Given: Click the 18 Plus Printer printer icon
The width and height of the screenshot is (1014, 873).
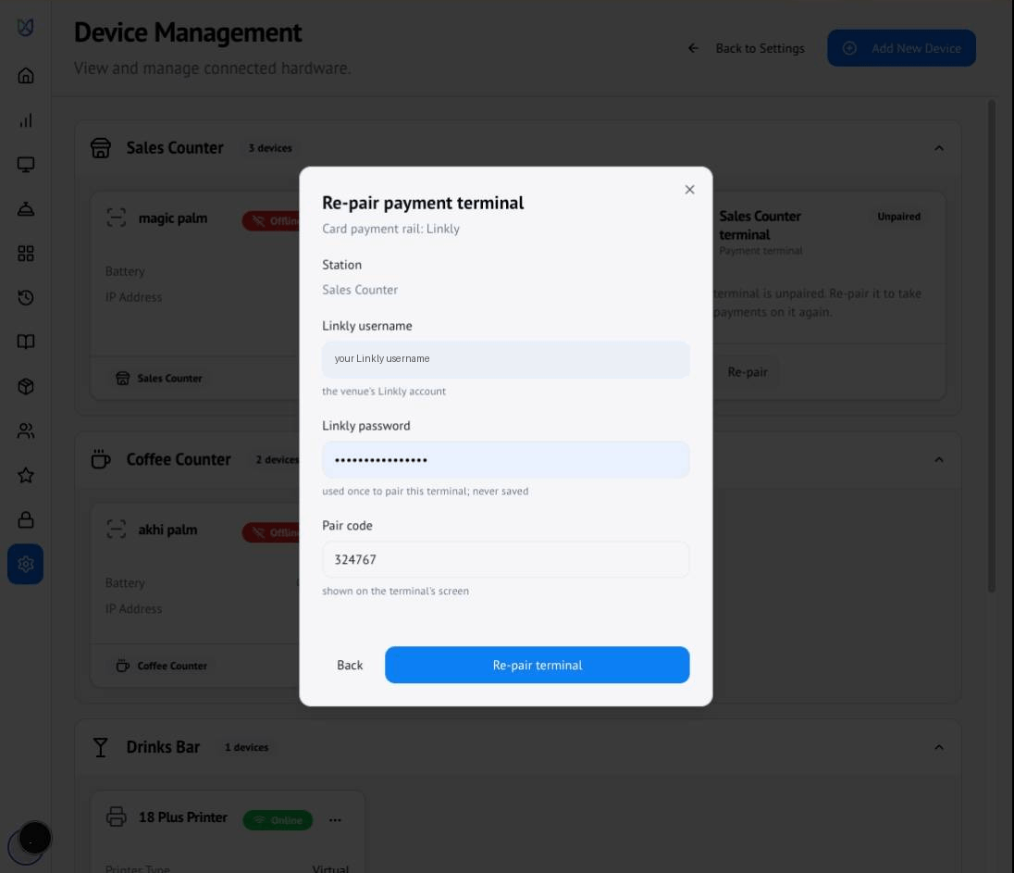Looking at the screenshot, I should pyautogui.click(x=117, y=817).
